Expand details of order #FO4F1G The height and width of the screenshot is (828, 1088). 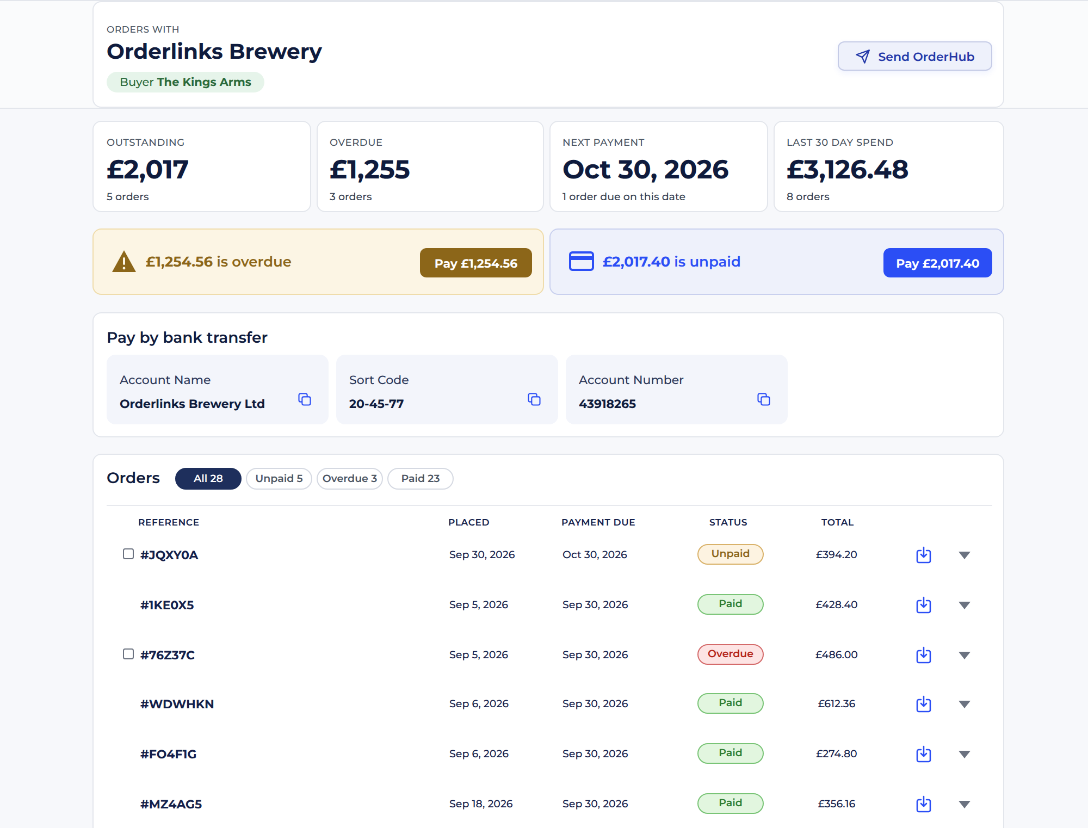[x=965, y=754]
